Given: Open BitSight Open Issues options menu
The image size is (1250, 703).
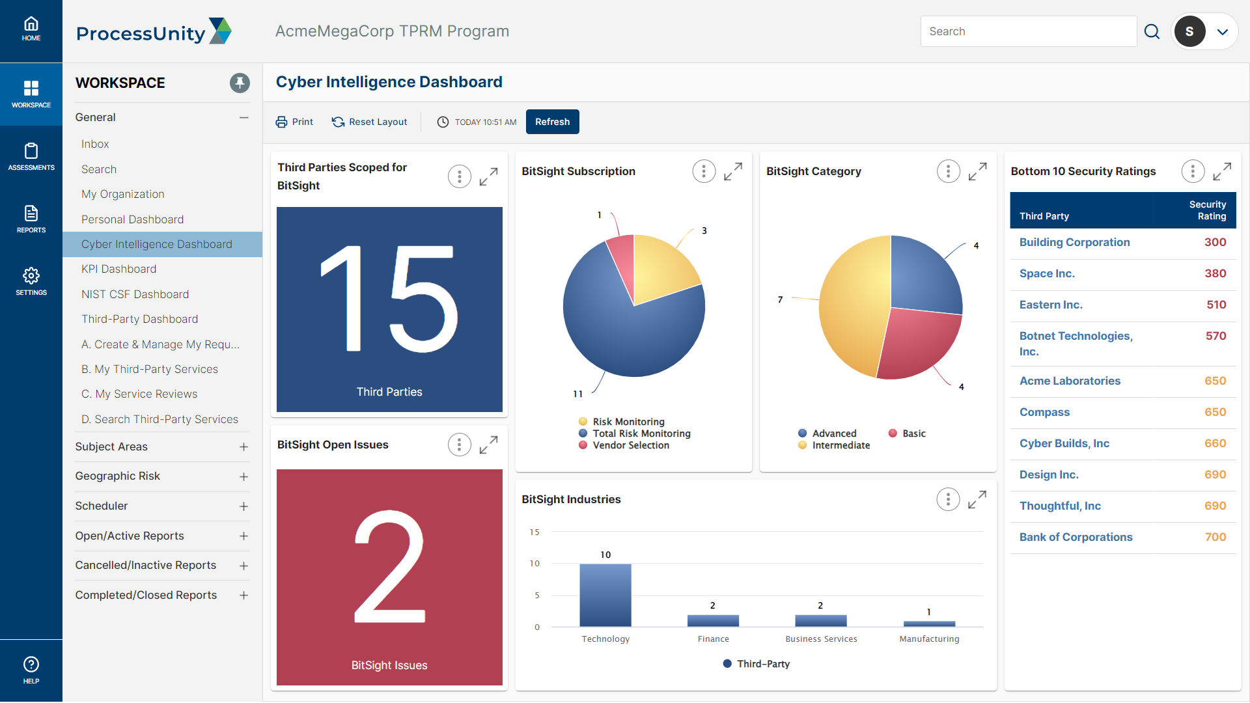Looking at the screenshot, I should (460, 445).
